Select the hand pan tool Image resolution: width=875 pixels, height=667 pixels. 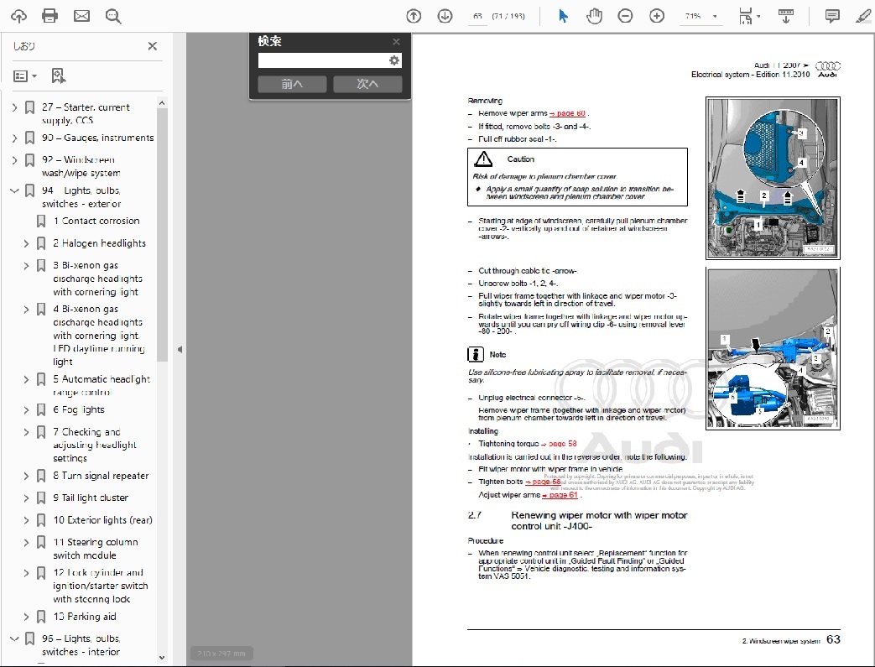click(x=594, y=16)
